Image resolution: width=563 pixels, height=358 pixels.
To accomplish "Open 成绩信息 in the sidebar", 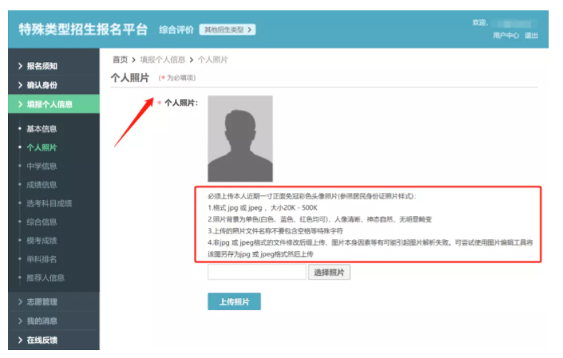I will (42, 185).
